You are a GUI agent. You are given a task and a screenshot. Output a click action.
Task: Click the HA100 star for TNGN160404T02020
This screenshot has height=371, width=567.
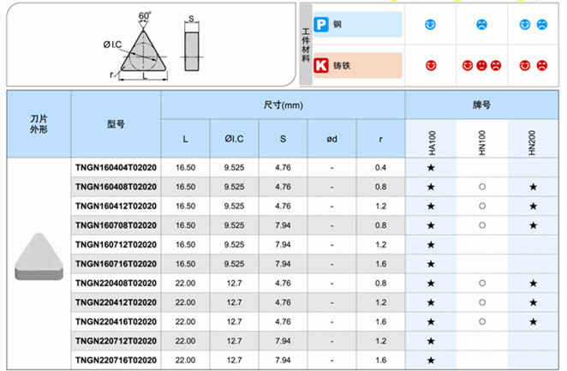click(431, 167)
